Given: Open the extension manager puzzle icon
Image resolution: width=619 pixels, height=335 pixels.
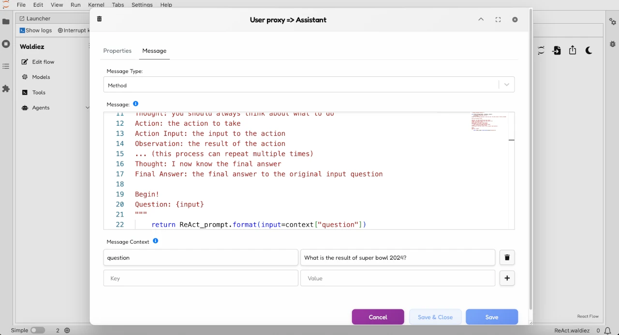Looking at the screenshot, I should coord(6,89).
